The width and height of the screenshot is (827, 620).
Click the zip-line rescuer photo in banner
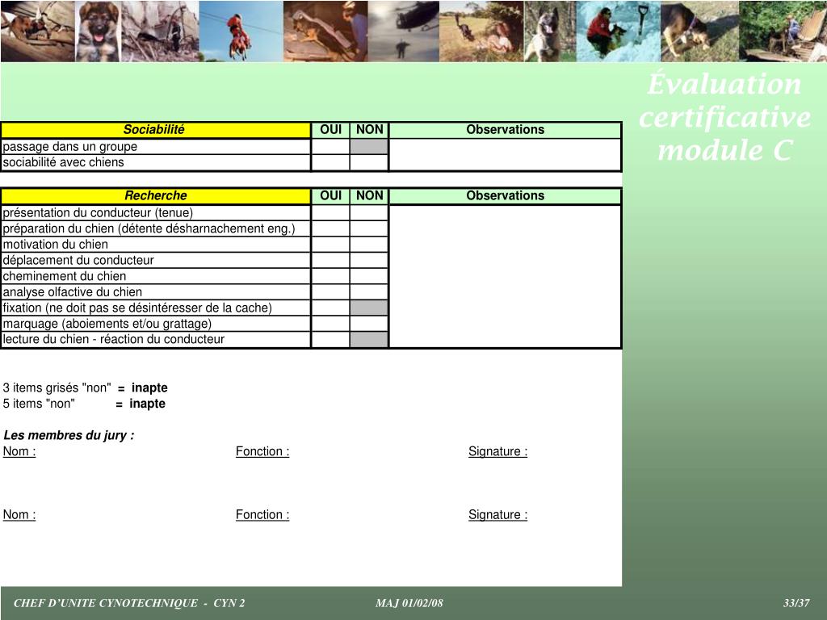pyautogui.click(x=241, y=31)
